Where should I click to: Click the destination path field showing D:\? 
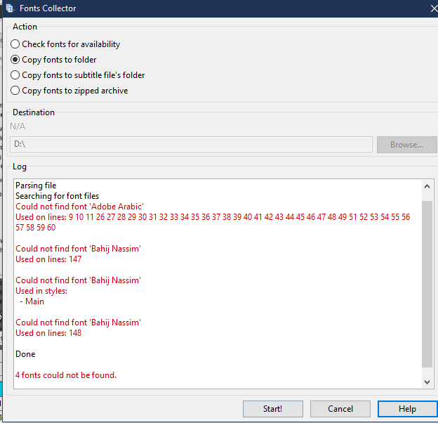click(x=192, y=144)
